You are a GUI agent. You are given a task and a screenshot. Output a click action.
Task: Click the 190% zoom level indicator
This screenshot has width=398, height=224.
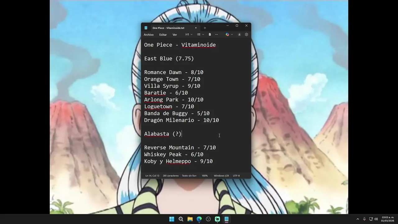pyautogui.click(x=205, y=176)
